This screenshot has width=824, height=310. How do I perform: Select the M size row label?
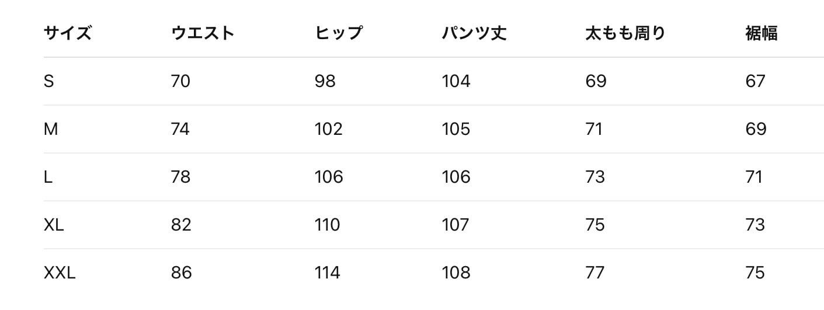point(51,129)
